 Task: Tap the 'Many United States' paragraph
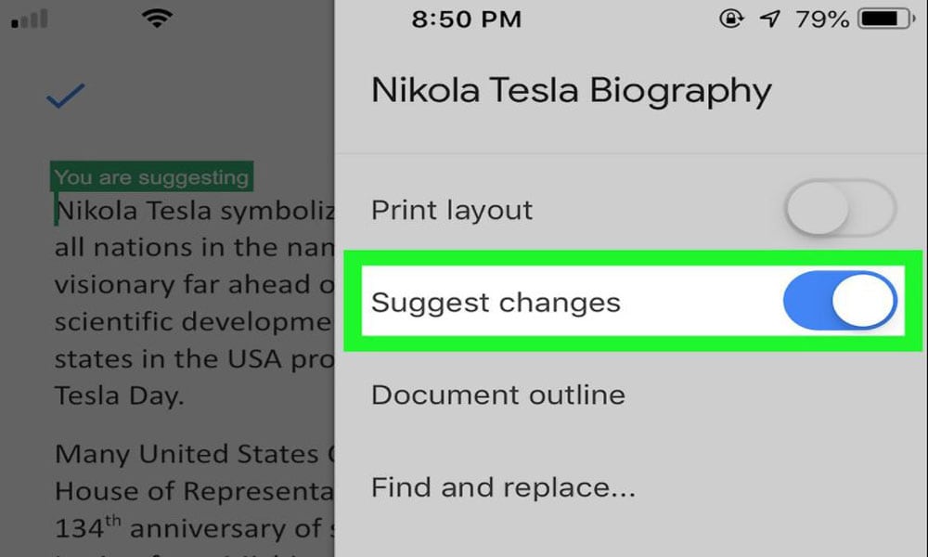[x=195, y=454]
